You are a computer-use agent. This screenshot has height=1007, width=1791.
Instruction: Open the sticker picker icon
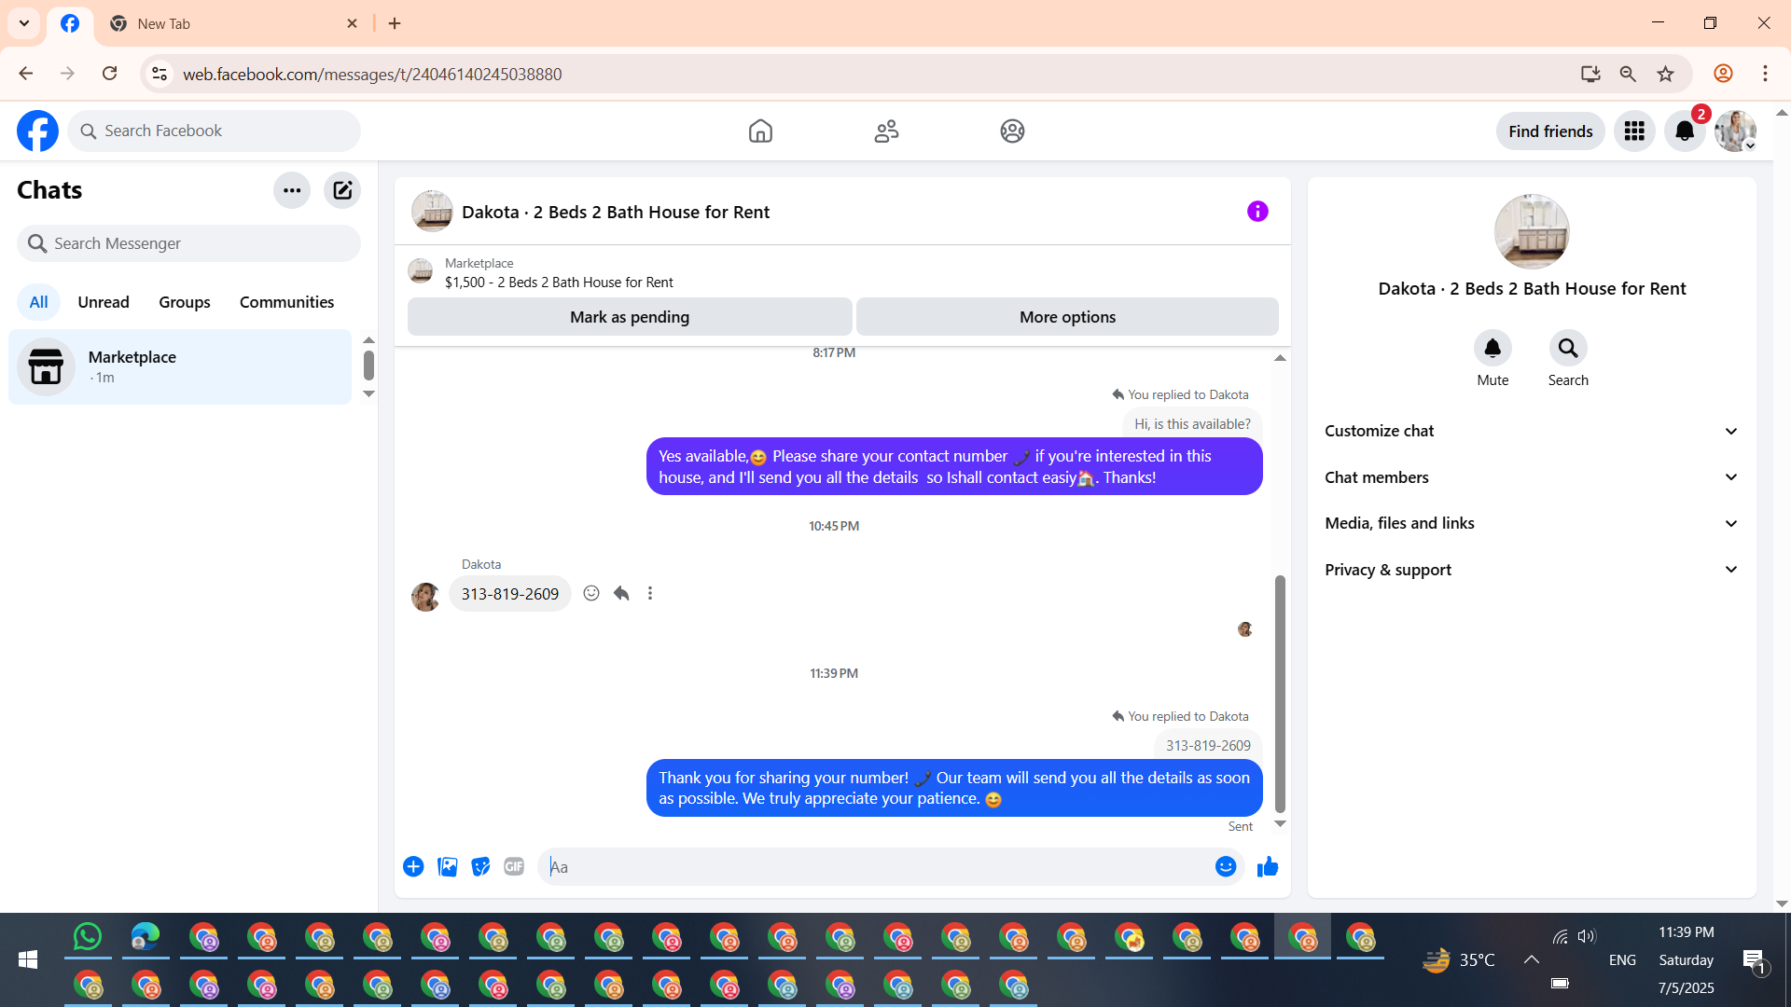point(480,867)
